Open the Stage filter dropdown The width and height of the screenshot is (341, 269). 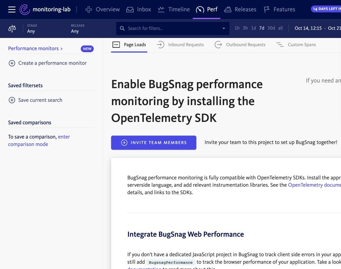[x=32, y=28]
